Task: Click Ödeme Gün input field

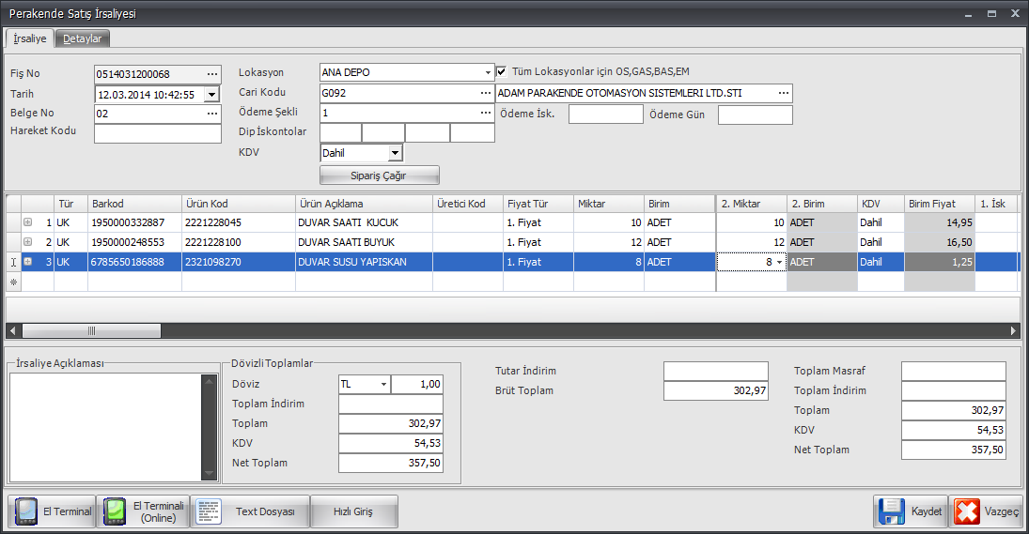Action: [x=756, y=114]
